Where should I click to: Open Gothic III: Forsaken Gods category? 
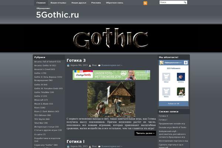tap(48, 88)
